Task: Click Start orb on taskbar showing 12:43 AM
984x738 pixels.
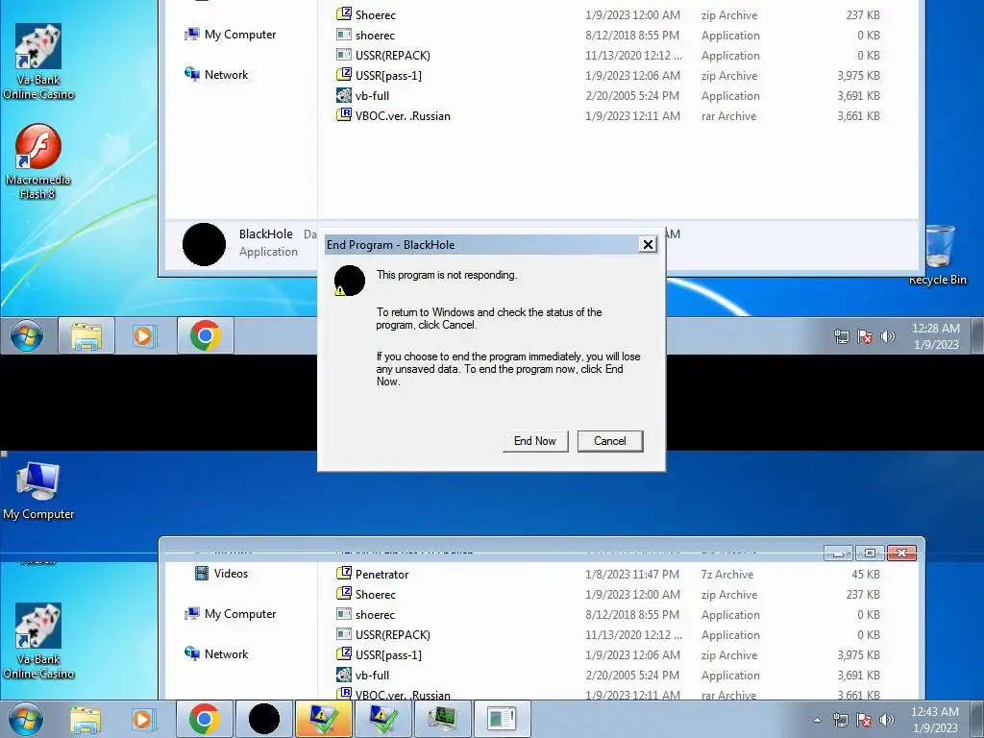Action: tap(26, 719)
